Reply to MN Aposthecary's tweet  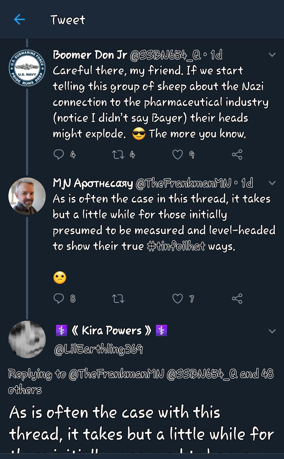pos(58,298)
